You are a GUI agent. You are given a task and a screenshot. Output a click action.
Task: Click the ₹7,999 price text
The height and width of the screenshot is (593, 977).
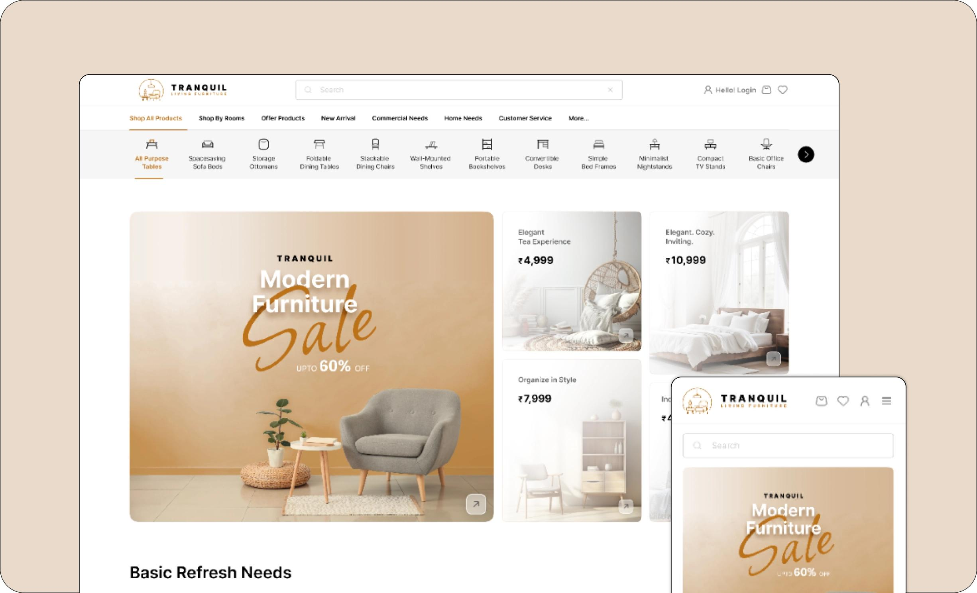535,399
